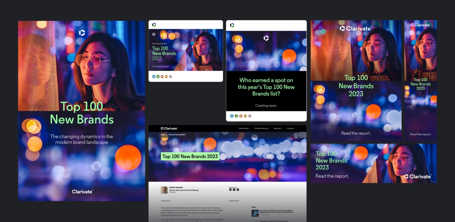Open the Contact us page

click(291, 129)
